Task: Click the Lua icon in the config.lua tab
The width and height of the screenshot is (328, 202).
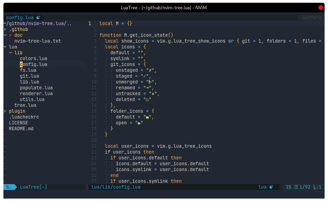Action: click(38, 18)
